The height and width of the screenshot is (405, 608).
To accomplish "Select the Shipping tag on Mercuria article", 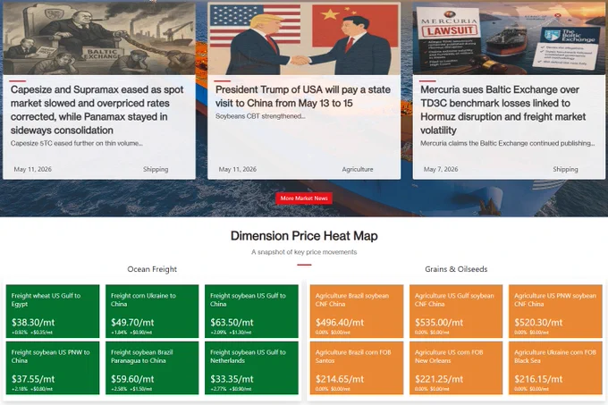I will (565, 169).
